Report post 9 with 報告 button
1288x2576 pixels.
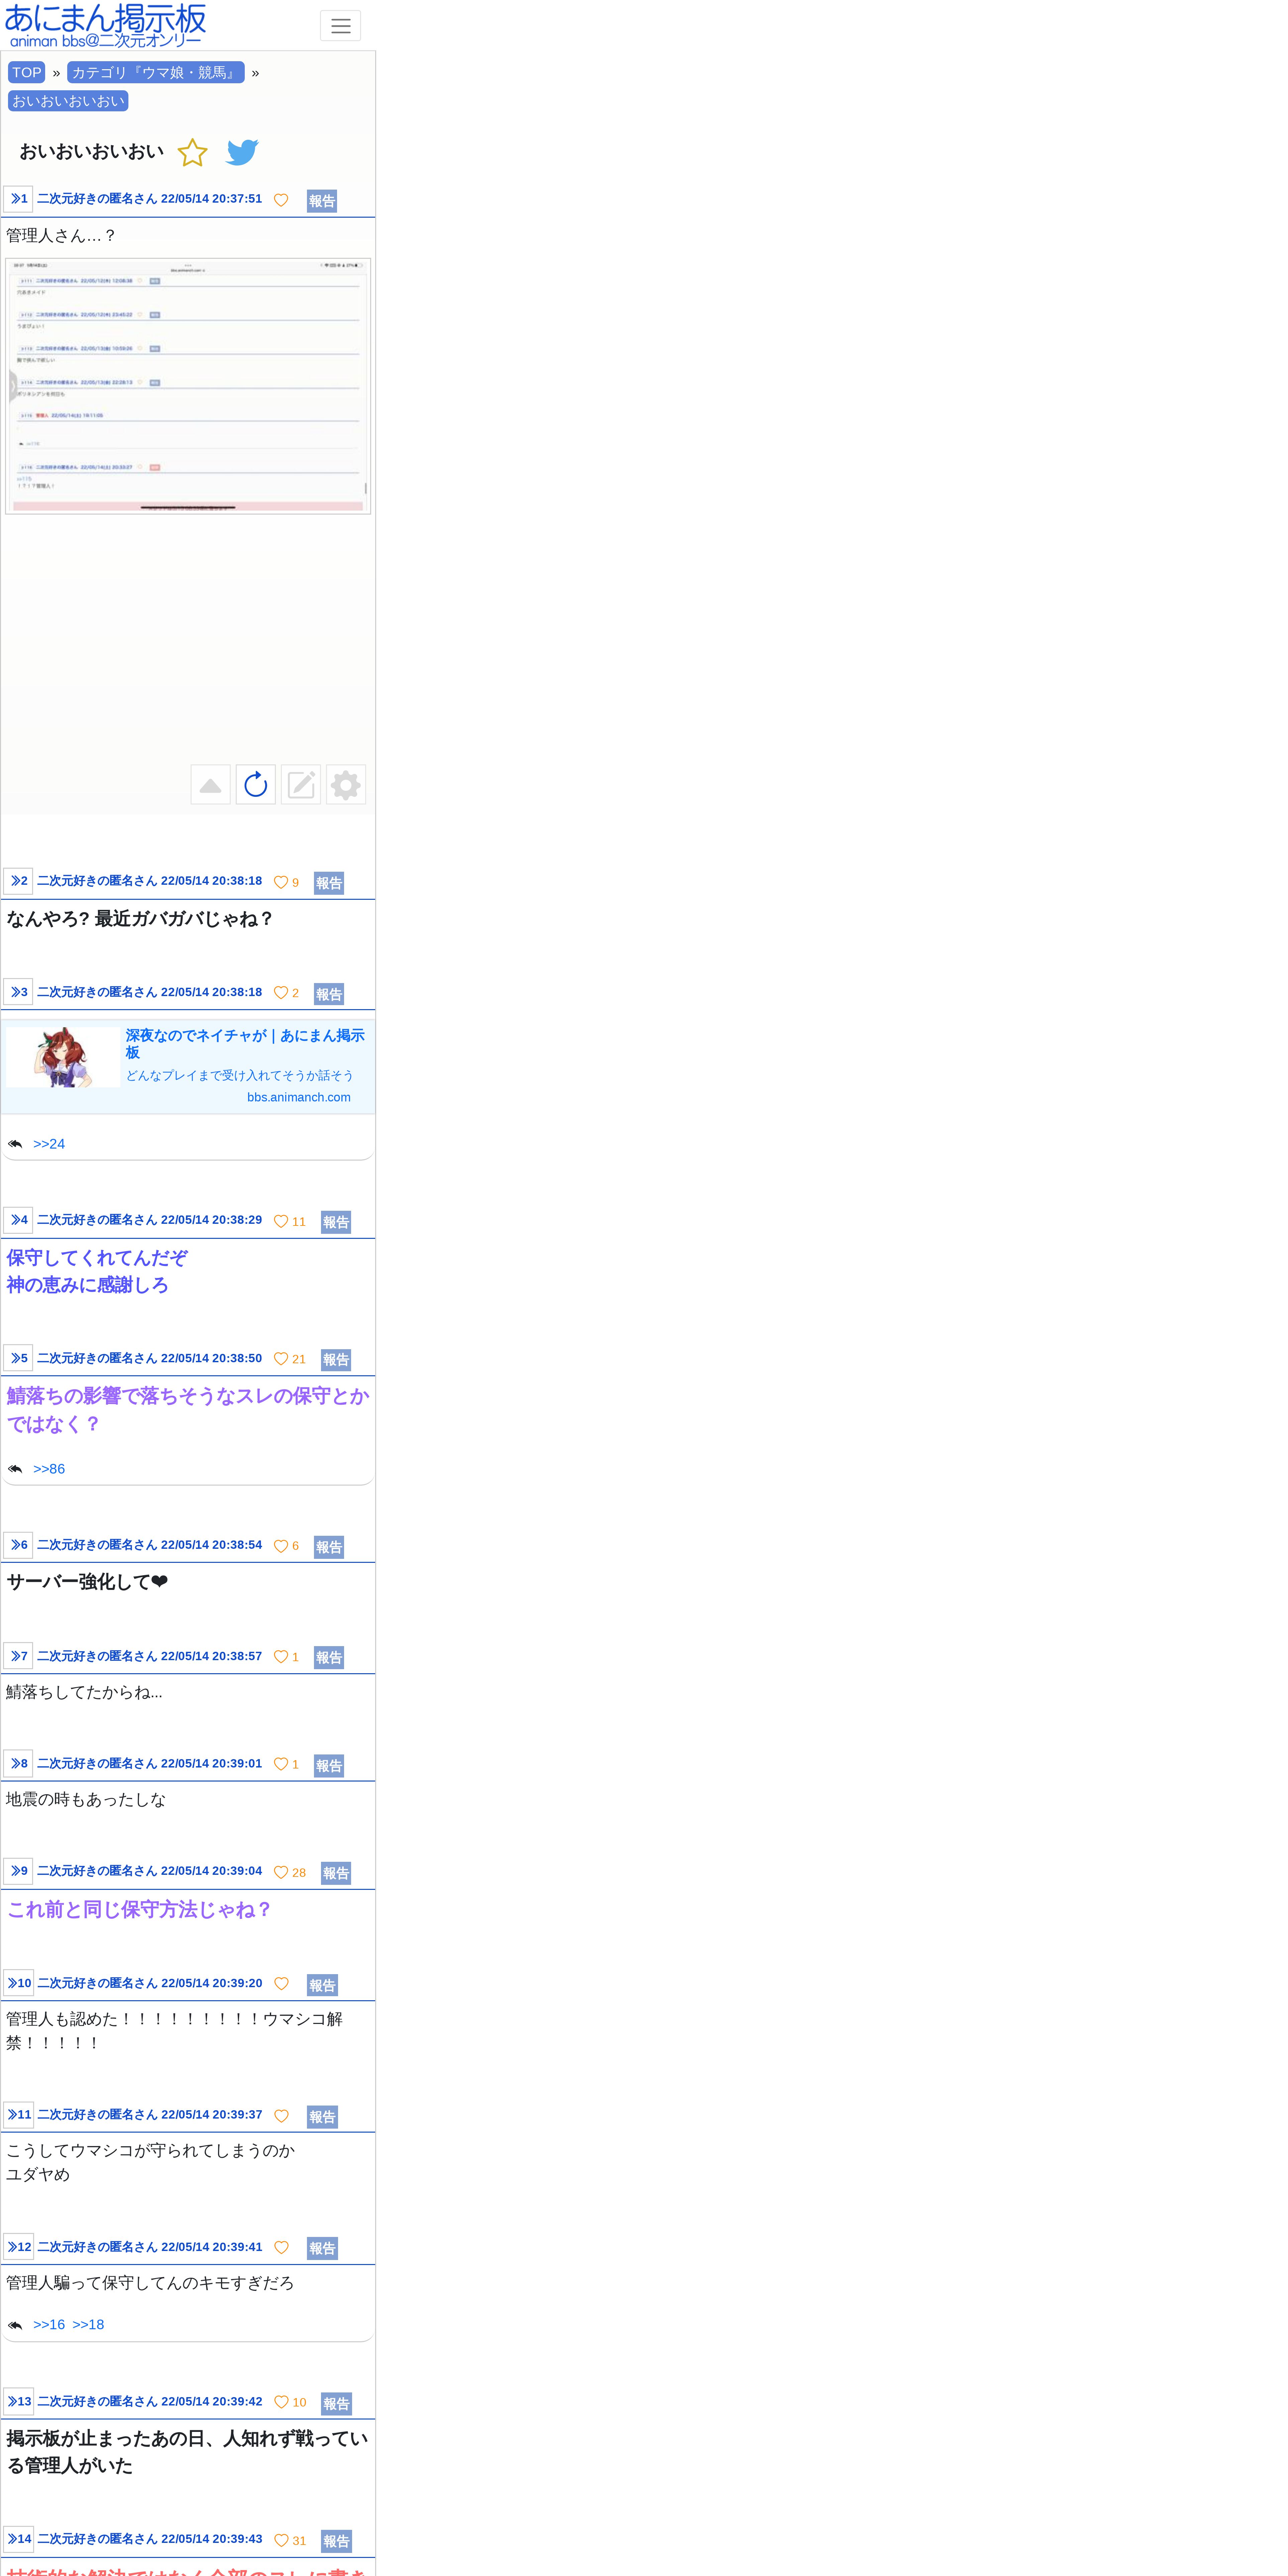pos(336,1873)
